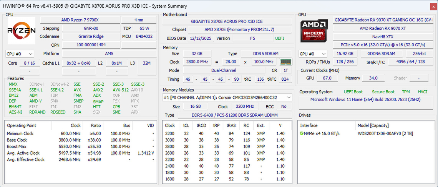Image resolution: width=438 pixels, height=187 pixels.
Task: Click the Secure Boot status label
Action: [383, 92]
